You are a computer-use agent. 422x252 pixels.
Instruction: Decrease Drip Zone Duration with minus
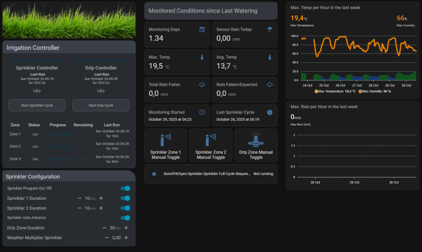click(104, 228)
